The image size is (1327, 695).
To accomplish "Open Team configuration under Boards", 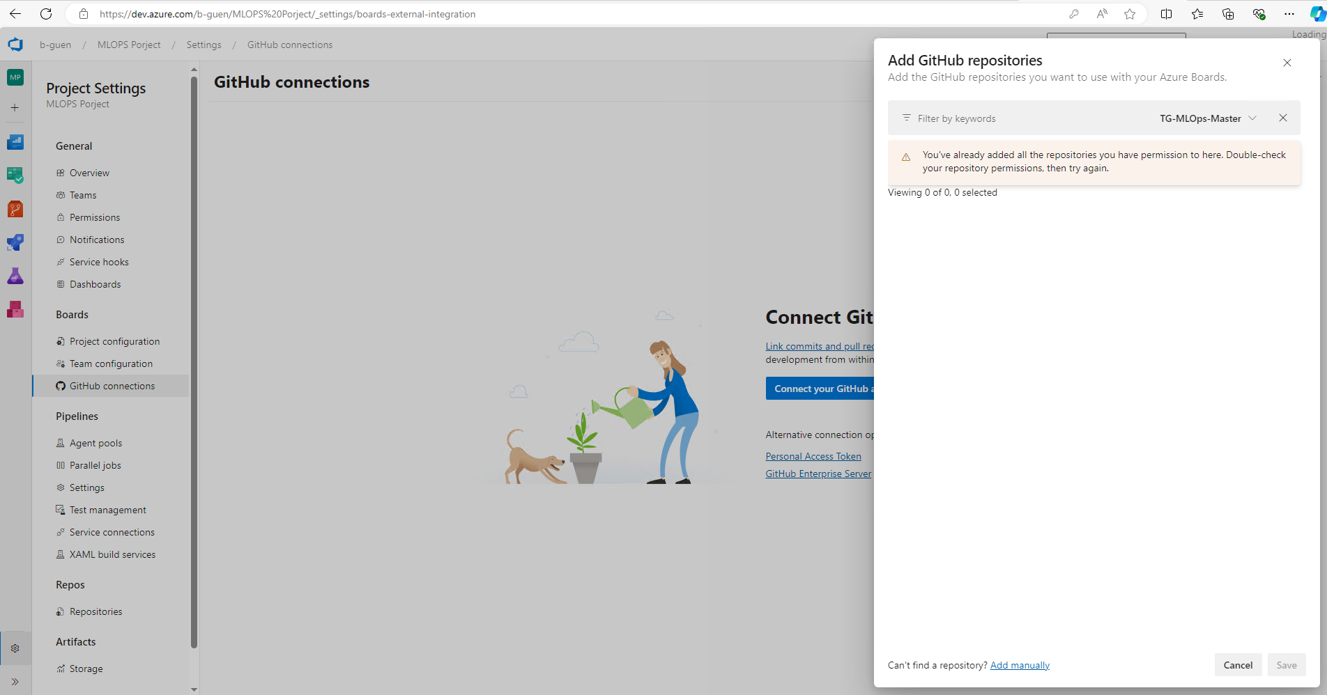I will (x=110, y=364).
